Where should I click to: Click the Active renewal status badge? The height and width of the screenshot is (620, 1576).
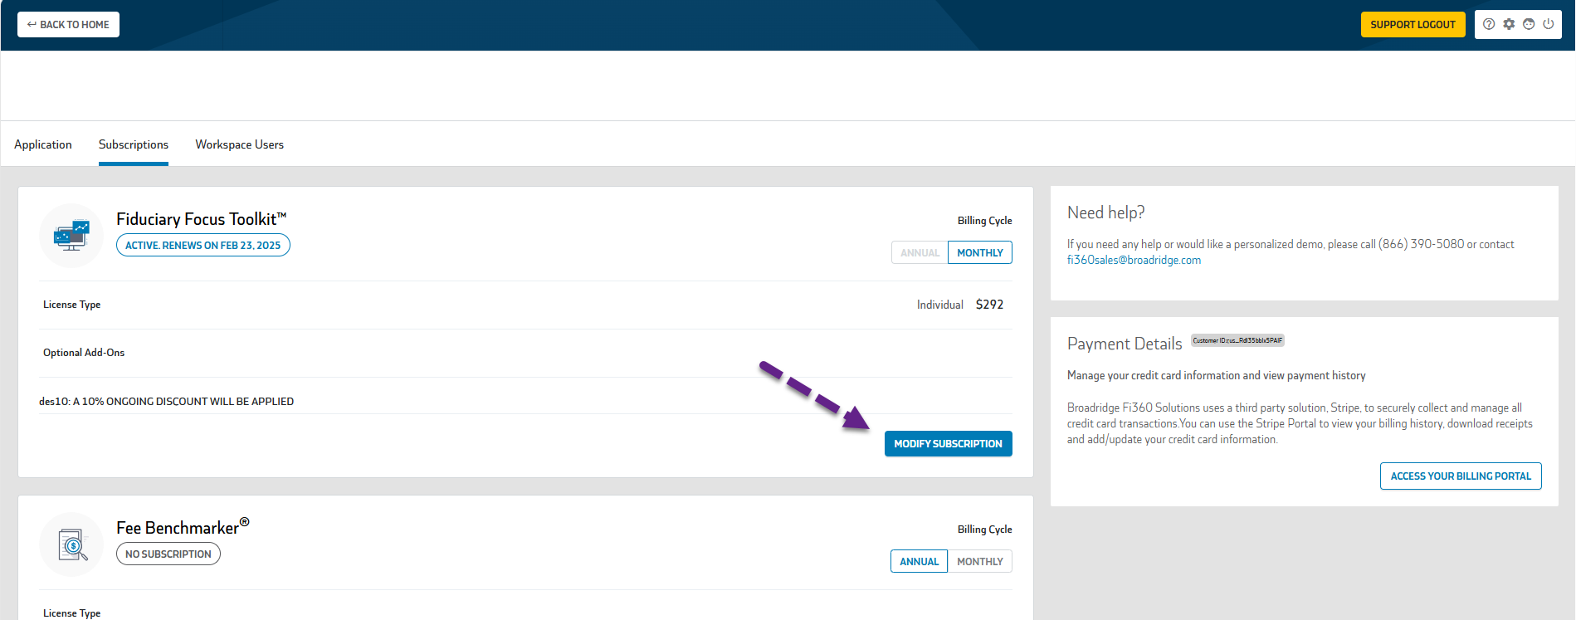(203, 245)
